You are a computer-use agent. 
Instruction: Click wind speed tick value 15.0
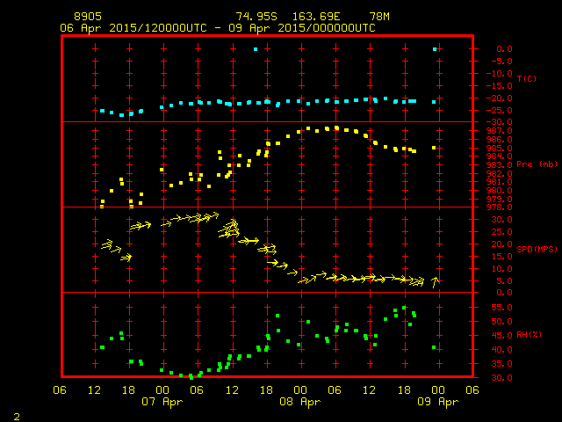pyautogui.click(x=501, y=256)
